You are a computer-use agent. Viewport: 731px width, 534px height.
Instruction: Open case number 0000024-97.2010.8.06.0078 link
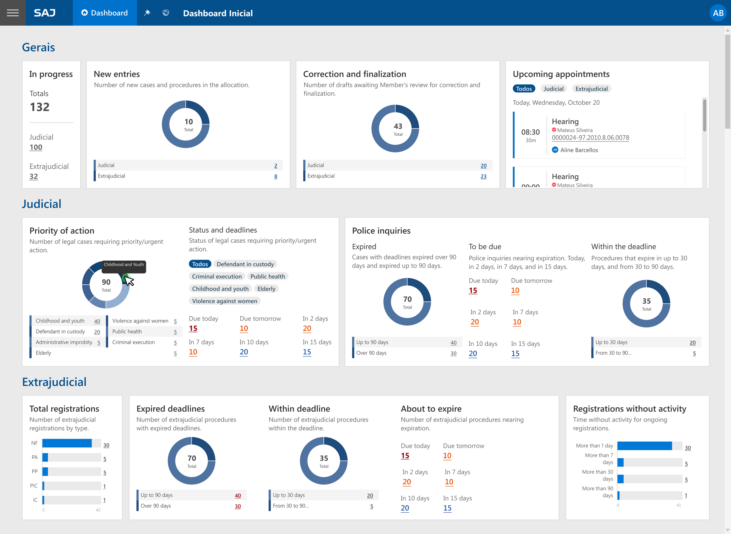[590, 138]
